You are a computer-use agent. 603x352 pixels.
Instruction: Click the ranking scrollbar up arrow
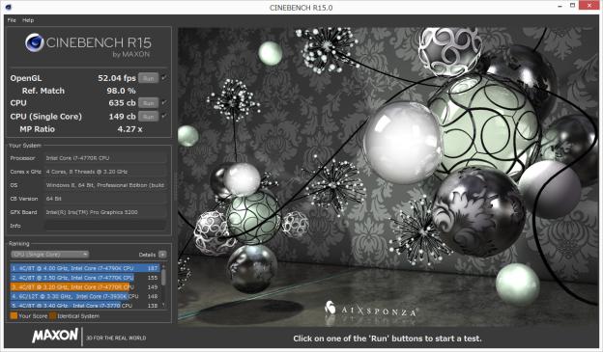pos(163,265)
